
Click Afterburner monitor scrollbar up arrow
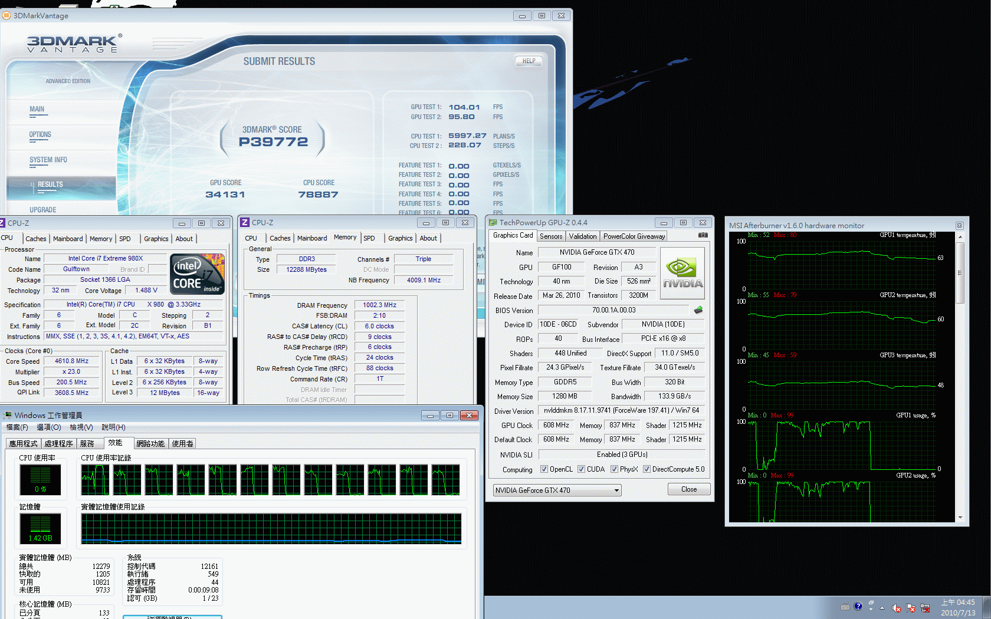960,237
